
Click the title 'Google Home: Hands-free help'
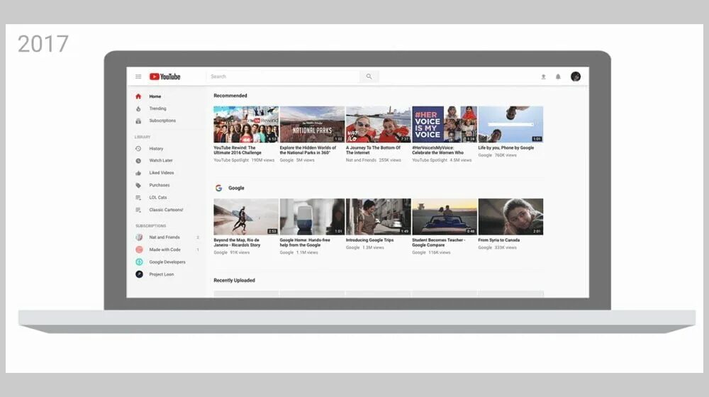pyautogui.click(x=305, y=242)
